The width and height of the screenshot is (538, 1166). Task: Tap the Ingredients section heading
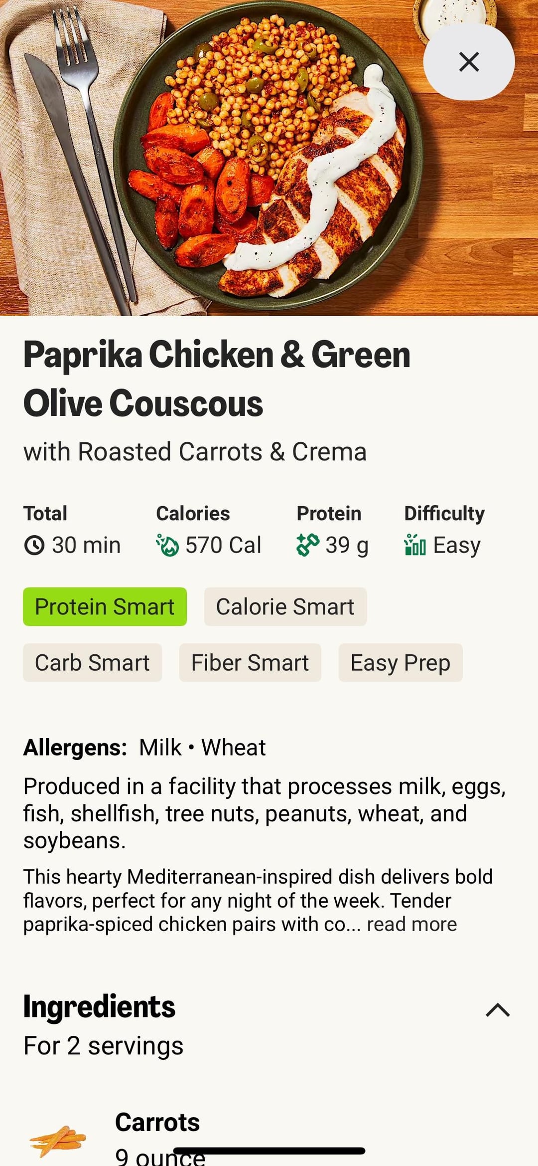click(100, 1006)
